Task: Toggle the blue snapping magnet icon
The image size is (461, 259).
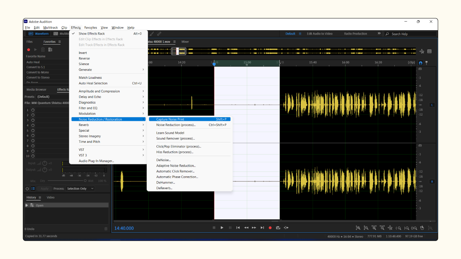Action: click(x=421, y=63)
